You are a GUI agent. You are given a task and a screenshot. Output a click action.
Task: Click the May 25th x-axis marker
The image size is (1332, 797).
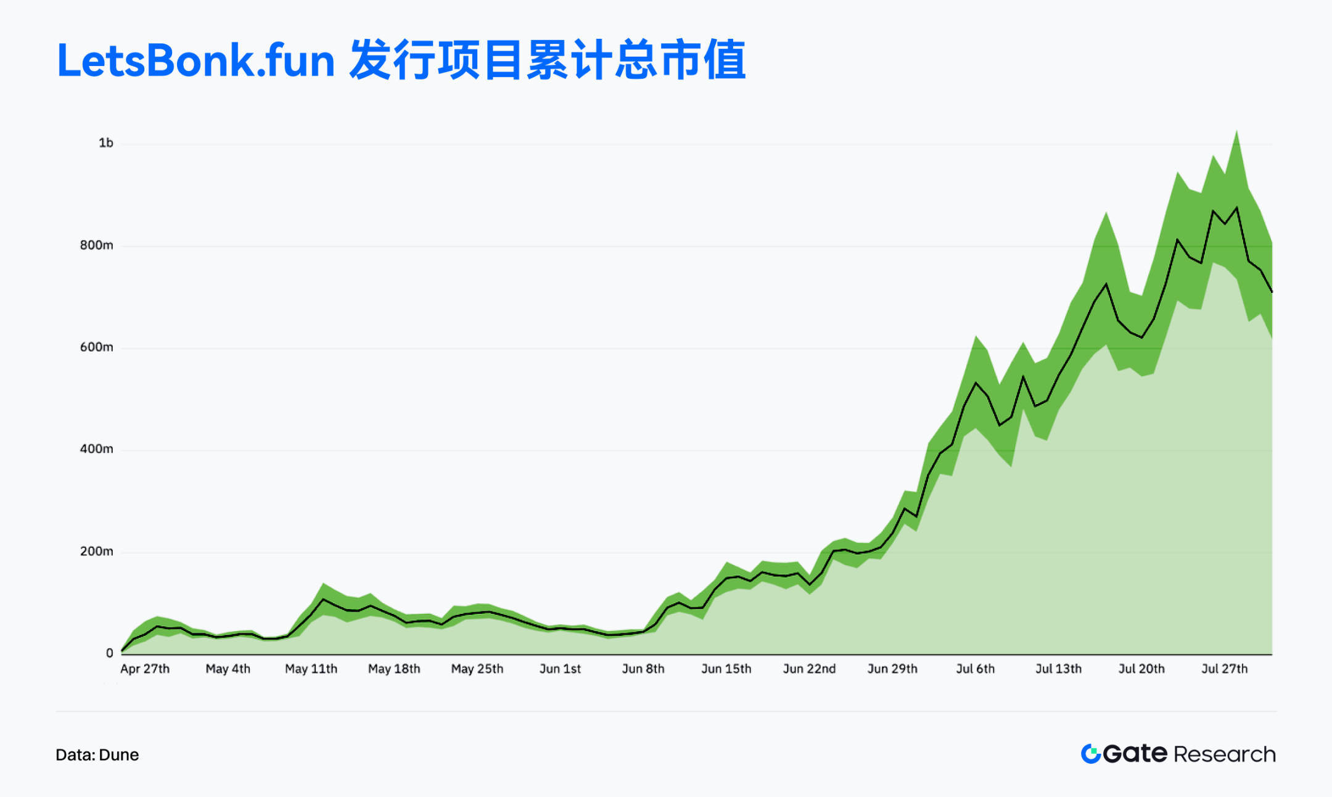pyautogui.click(x=477, y=669)
